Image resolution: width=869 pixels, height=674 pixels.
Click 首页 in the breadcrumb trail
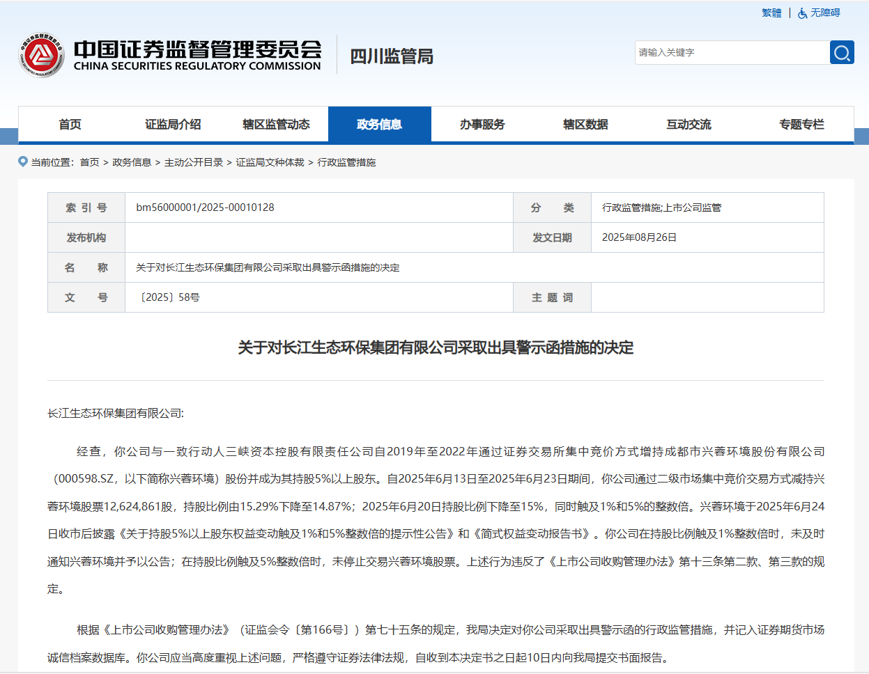[x=89, y=162]
